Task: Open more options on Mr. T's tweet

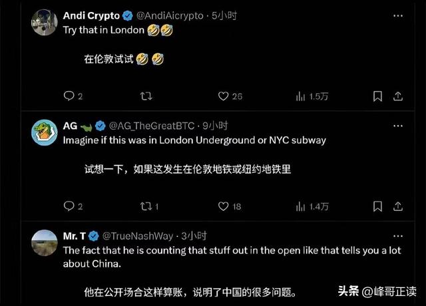Action: pyautogui.click(x=397, y=235)
